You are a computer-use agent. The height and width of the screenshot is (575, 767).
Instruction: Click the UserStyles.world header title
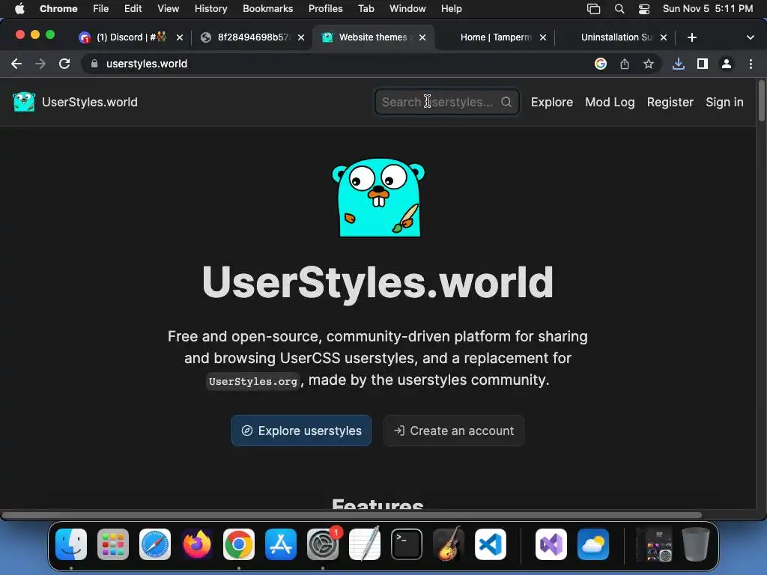(x=90, y=102)
